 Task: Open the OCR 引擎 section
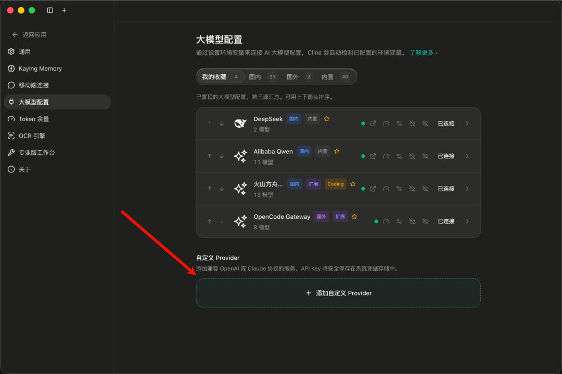pyautogui.click(x=57, y=136)
